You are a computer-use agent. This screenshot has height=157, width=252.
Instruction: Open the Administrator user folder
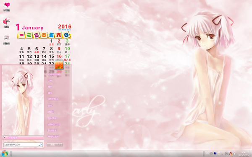[55, 75]
